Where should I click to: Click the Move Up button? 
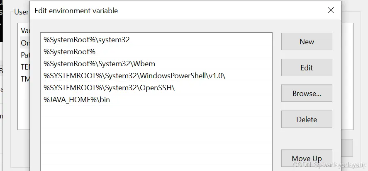307,158
